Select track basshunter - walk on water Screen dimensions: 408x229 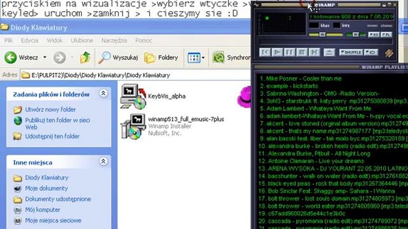[x=333, y=176]
